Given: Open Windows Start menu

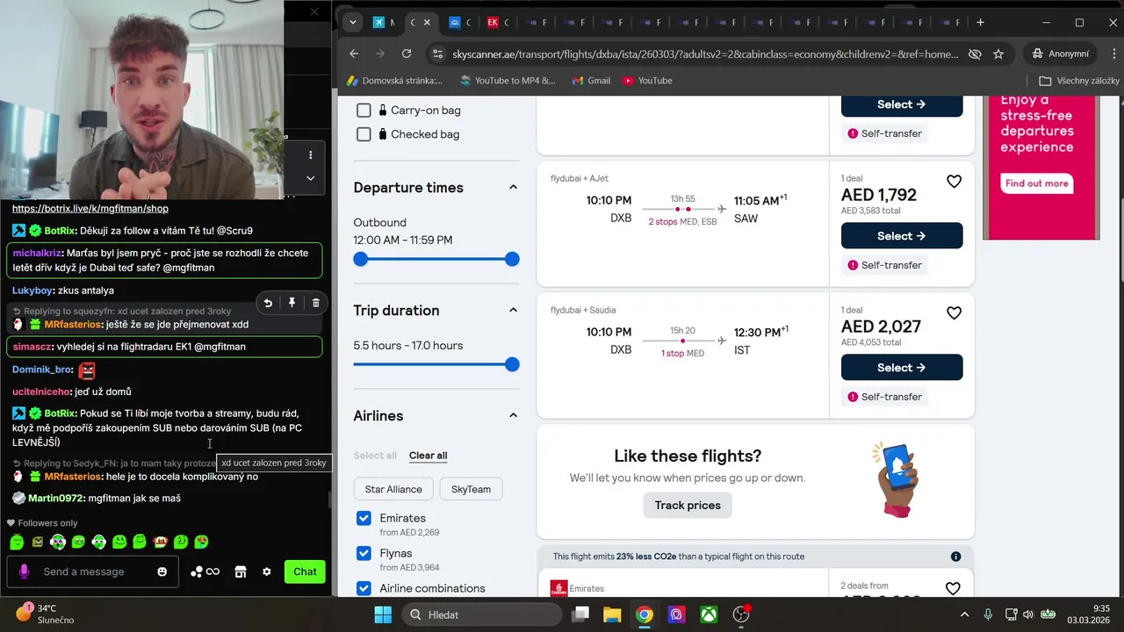Looking at the screenshot, I should tap(384, 614).
